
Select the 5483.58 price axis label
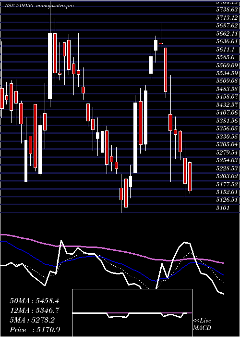click(x=227, y=89)
